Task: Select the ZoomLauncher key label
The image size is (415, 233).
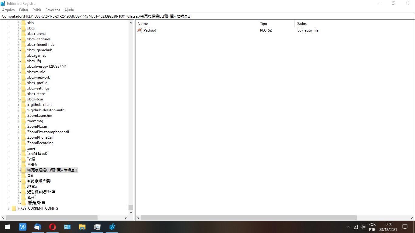Action: point(40,116)
